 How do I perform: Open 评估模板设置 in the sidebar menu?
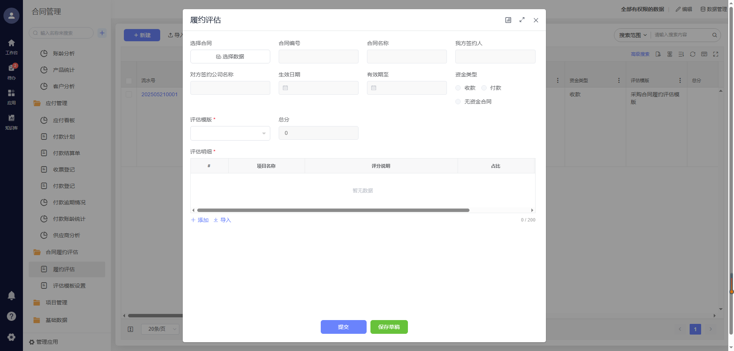69,286
